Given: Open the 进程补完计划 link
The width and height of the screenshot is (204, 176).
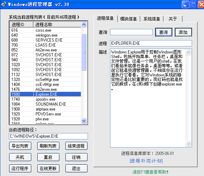Looking at the screenshot, I should point(146,161).
